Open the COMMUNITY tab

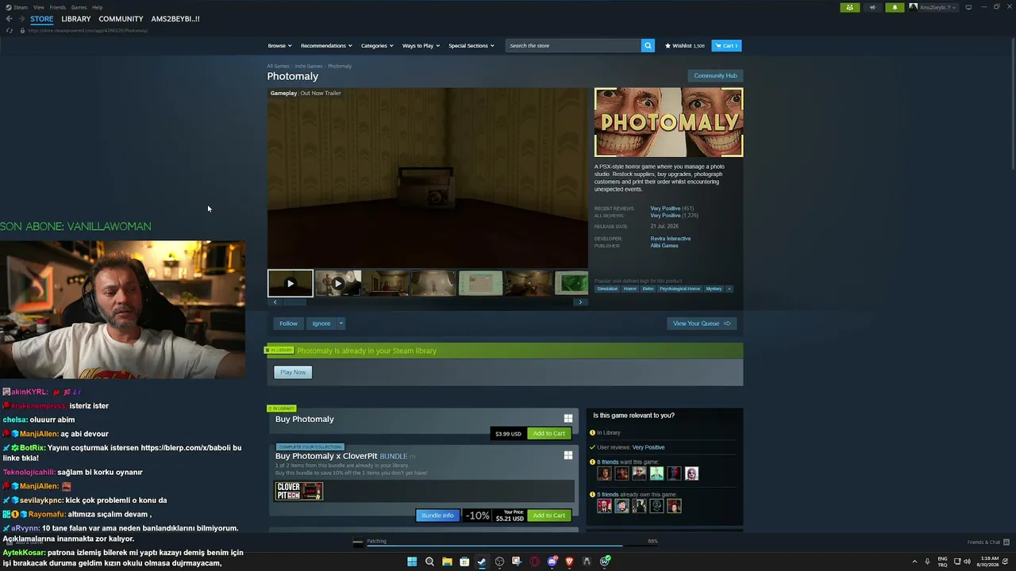pyautogui.click(x=121, y=19)
